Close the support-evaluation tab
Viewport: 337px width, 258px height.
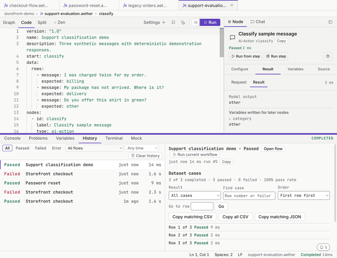(232, 5)
